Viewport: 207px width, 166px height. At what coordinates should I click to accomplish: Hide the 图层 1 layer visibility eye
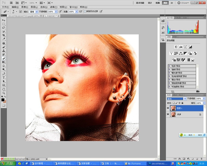168,108
